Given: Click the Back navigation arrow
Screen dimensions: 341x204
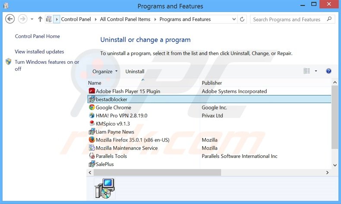Looking at the screenshot, I should 10,19.
